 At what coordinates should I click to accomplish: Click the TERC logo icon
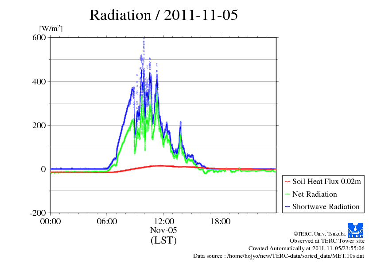(x=355, y=230)
